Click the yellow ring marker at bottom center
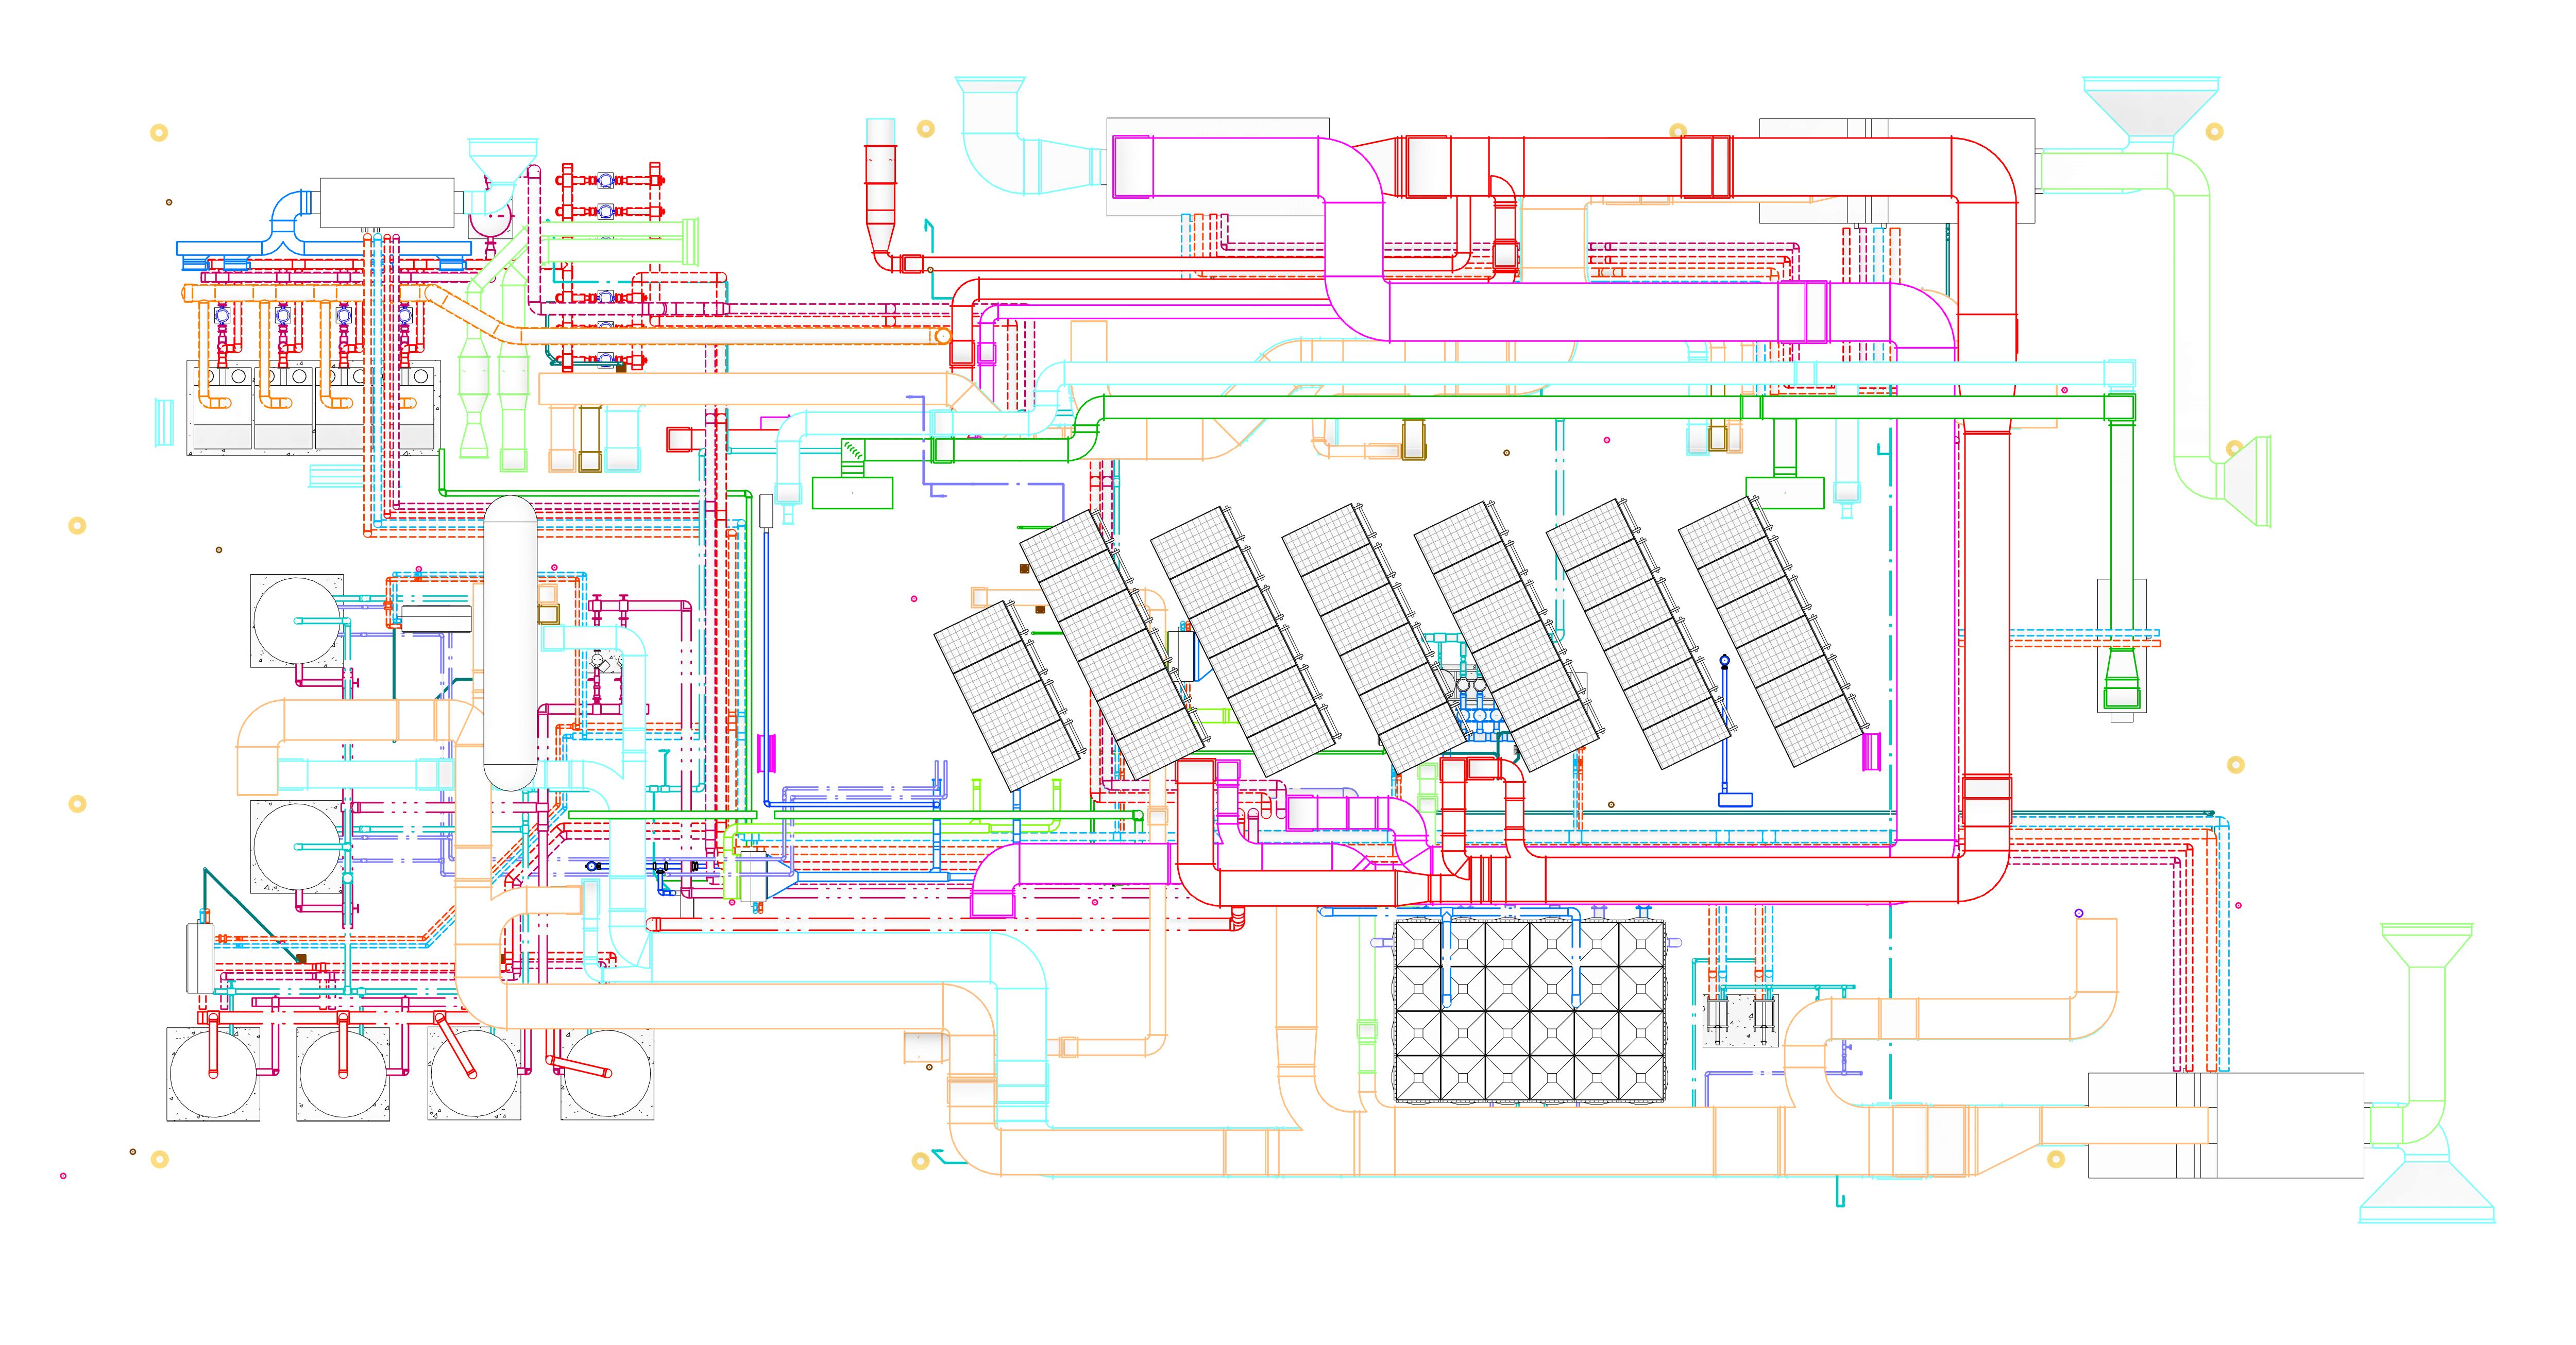The image size is (2576, 1345). 921,1160
